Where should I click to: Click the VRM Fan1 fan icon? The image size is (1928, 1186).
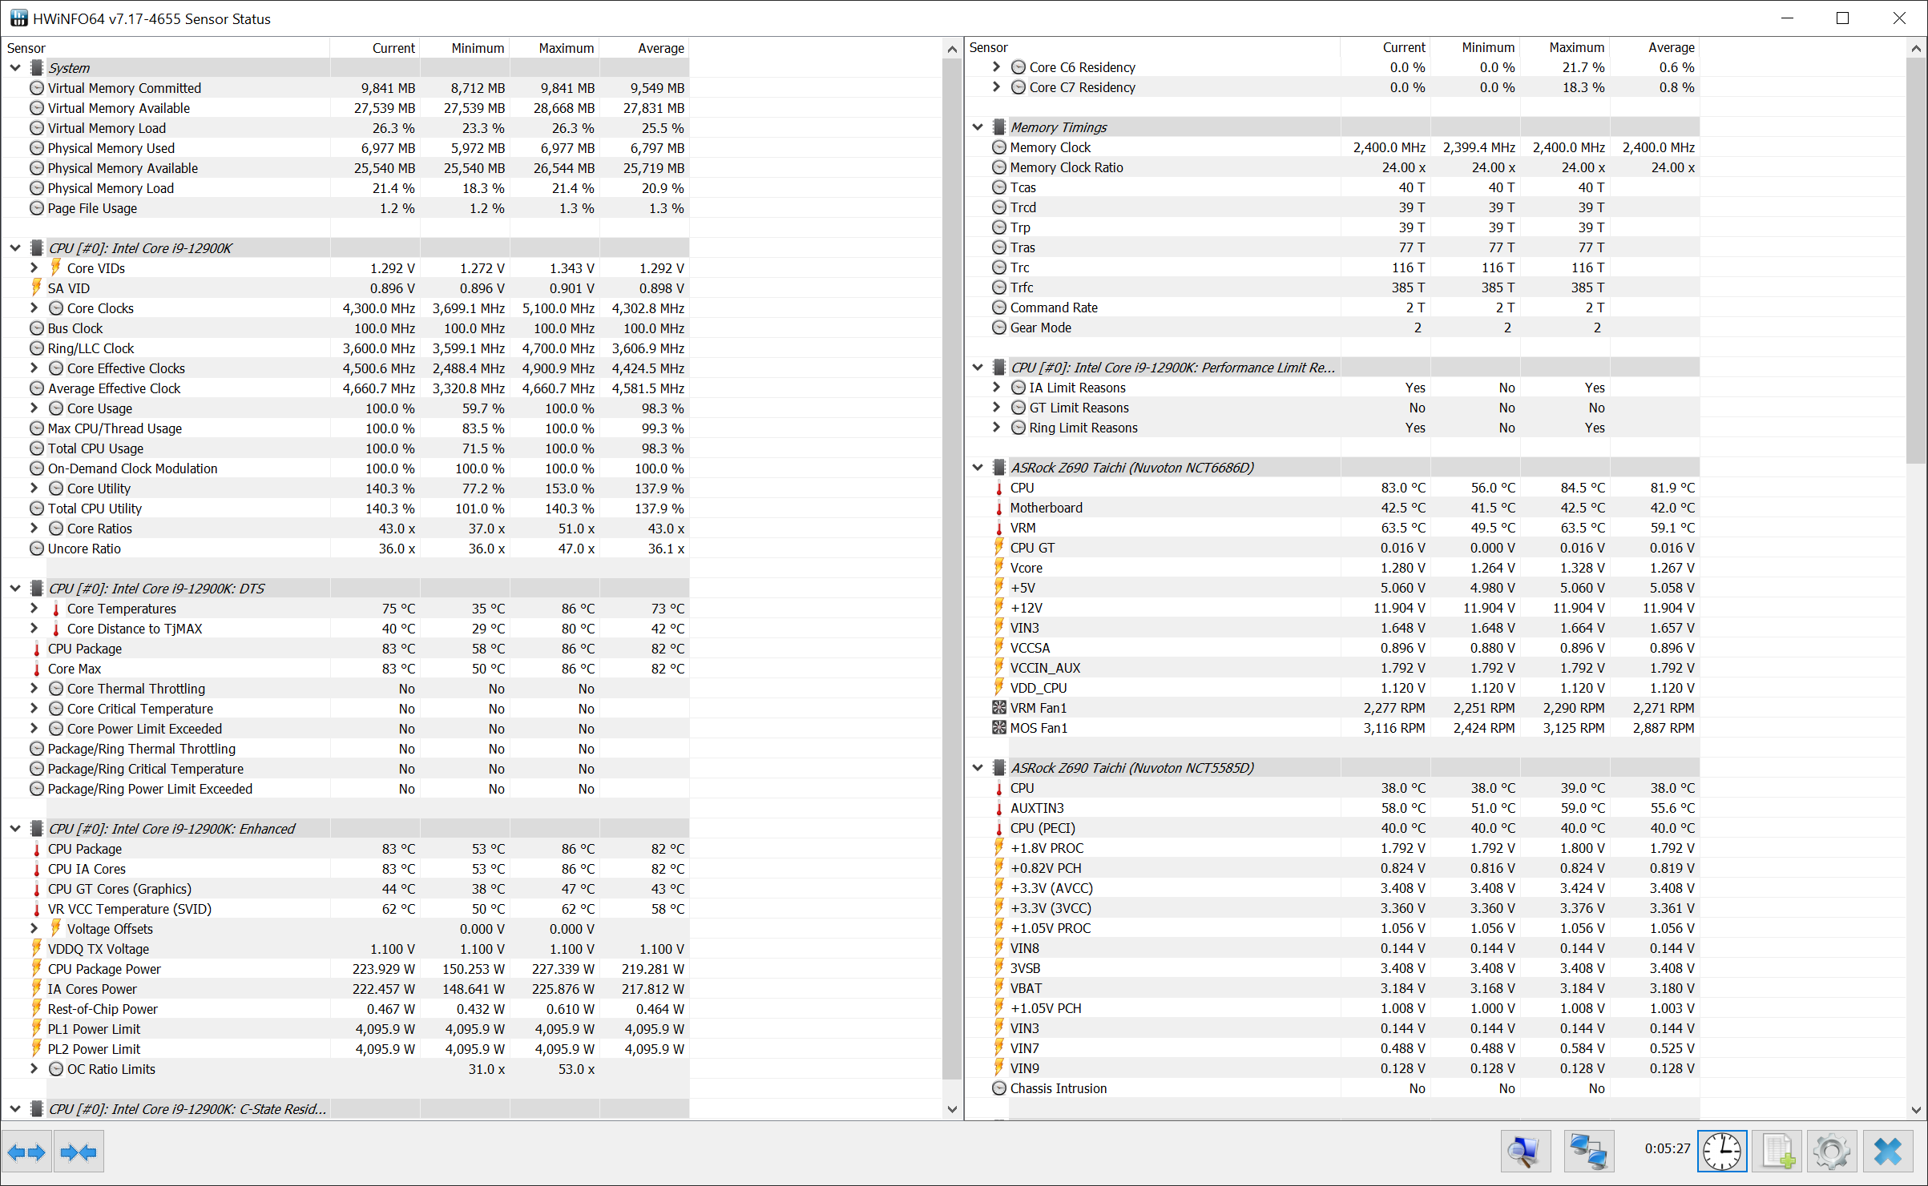(x=998, y=708)
